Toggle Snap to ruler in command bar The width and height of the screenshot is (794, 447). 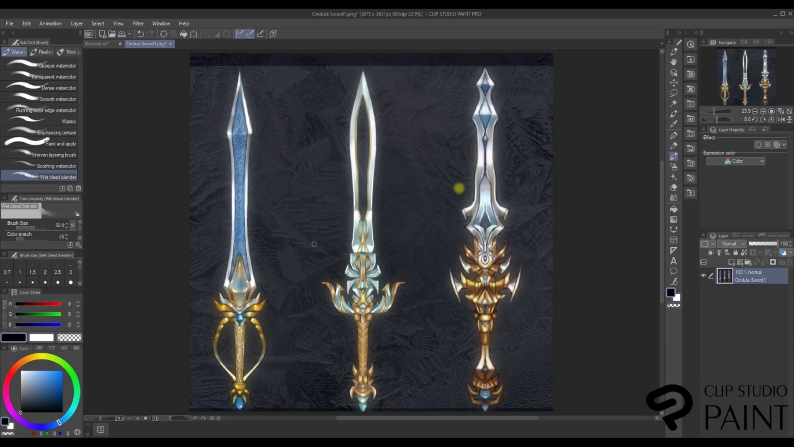[x=239, y=34]
